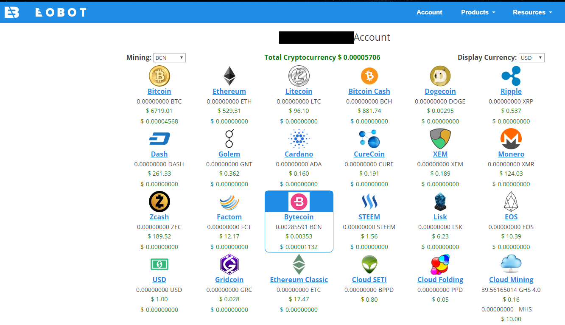565x325 pixels.
Task: Open the Bitcoin Cash link
Action: point(369,91)
